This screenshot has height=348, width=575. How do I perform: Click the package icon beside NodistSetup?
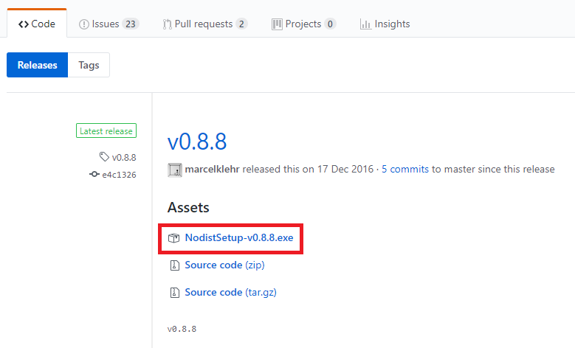173,238
